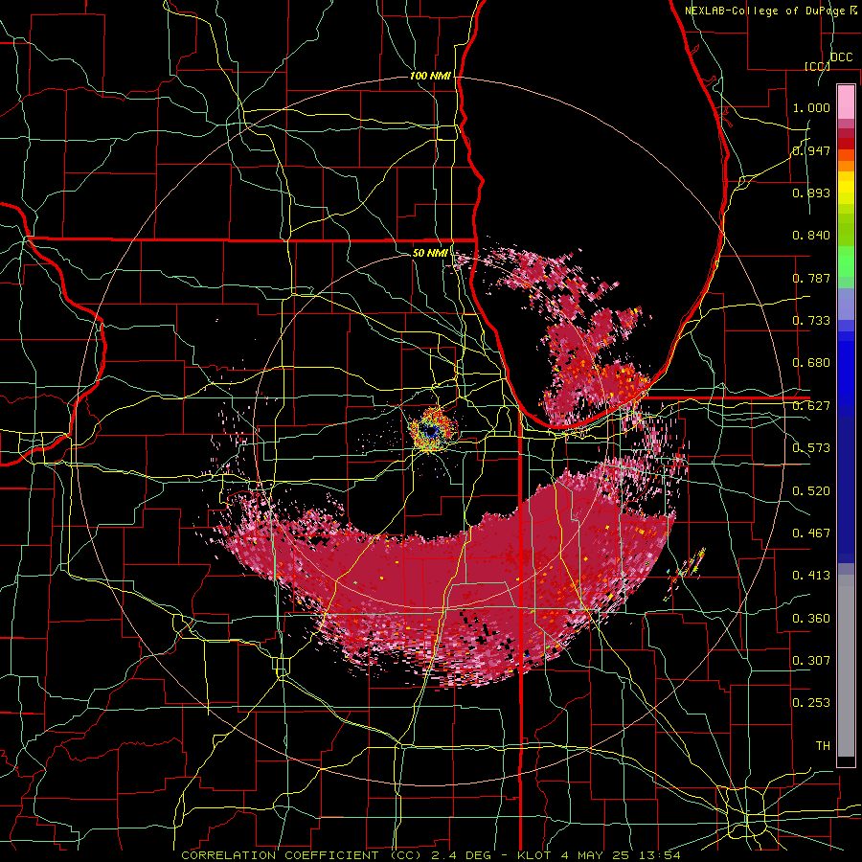Click the DCC label above the color scale

coord(841,57)
